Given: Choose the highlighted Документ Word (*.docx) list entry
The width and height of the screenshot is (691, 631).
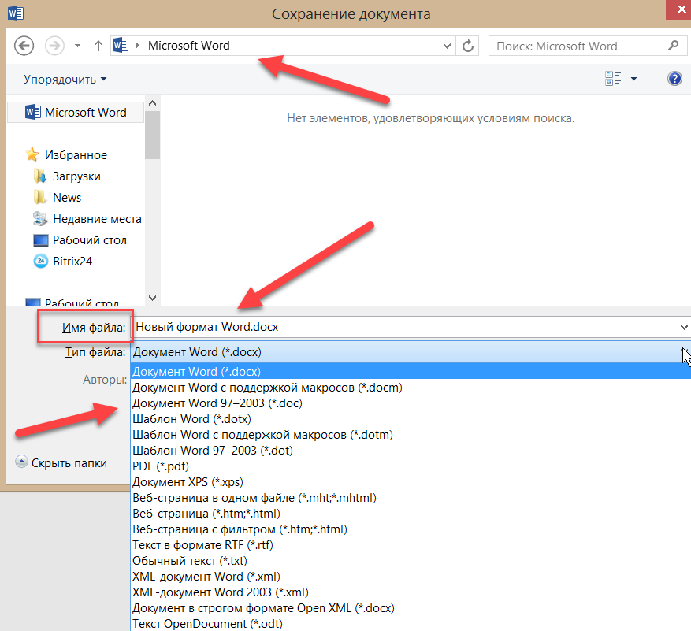Looking at the screenshot, I should point(411,372).
